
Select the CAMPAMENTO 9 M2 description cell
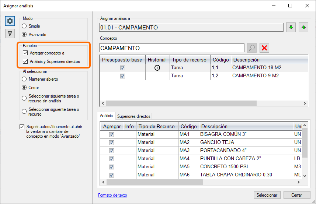tap(270, 76)
